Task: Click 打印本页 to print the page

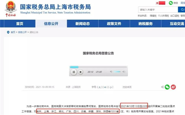Action: (127, 87)
